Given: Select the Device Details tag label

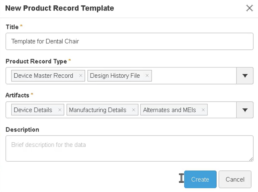Looking at the screenshot, I should [x=33, y=110].
